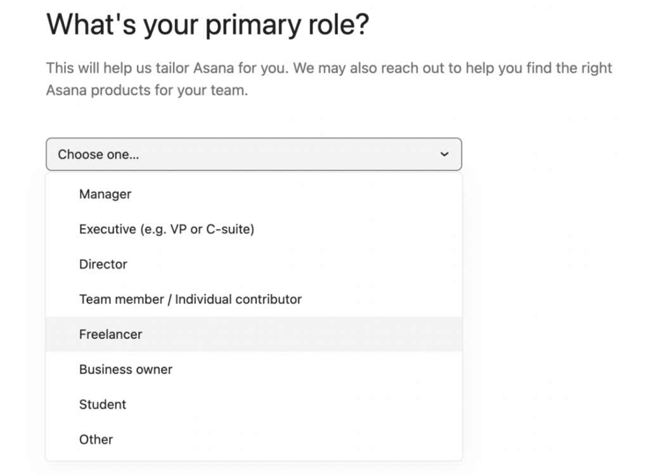The height and width of the screenshot is (475, 649).
Task: Click the collapsed selector showing 'Choose one...'
Action: tap(254, 154)
